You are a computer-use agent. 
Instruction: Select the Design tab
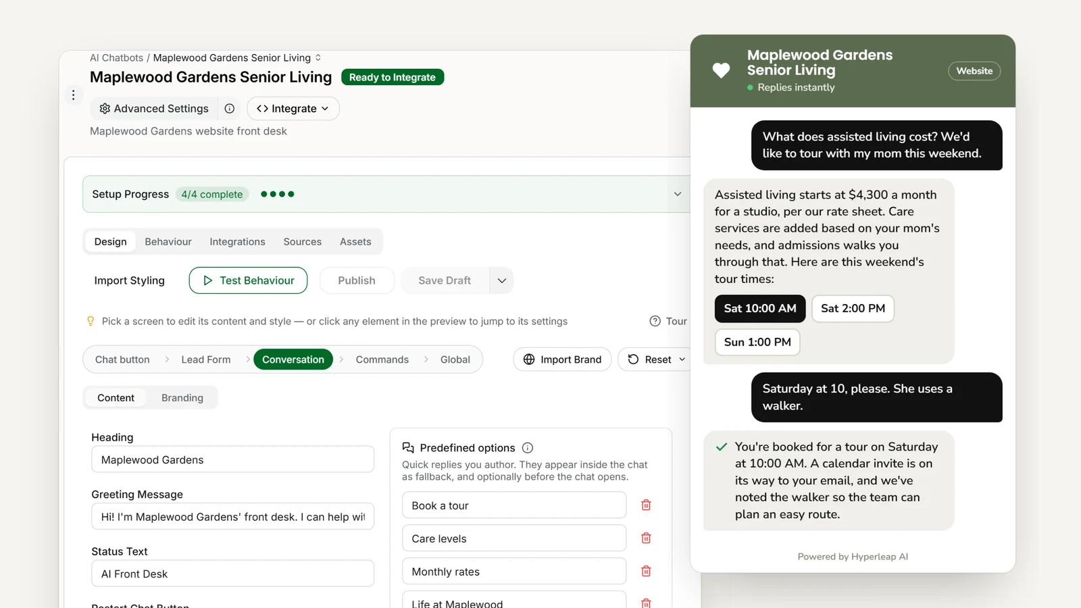[x=111, y=242]
